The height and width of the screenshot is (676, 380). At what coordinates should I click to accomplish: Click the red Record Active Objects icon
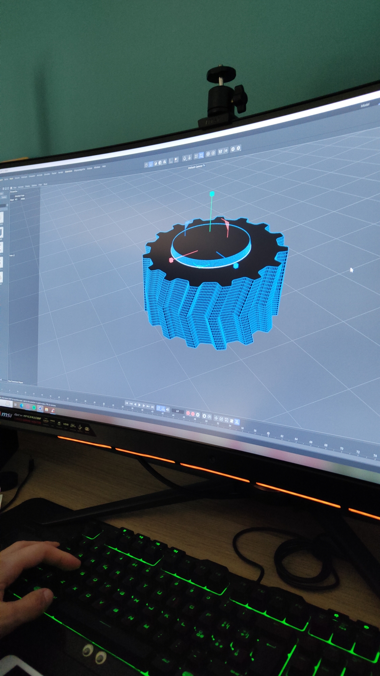pos(188,413)
